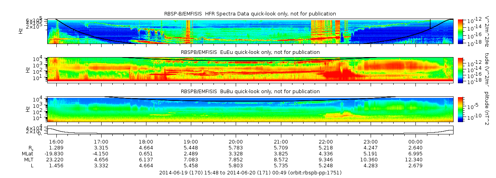
Task: Click the HFR Spectra Data plot title
Action: (x=250, y=14)
